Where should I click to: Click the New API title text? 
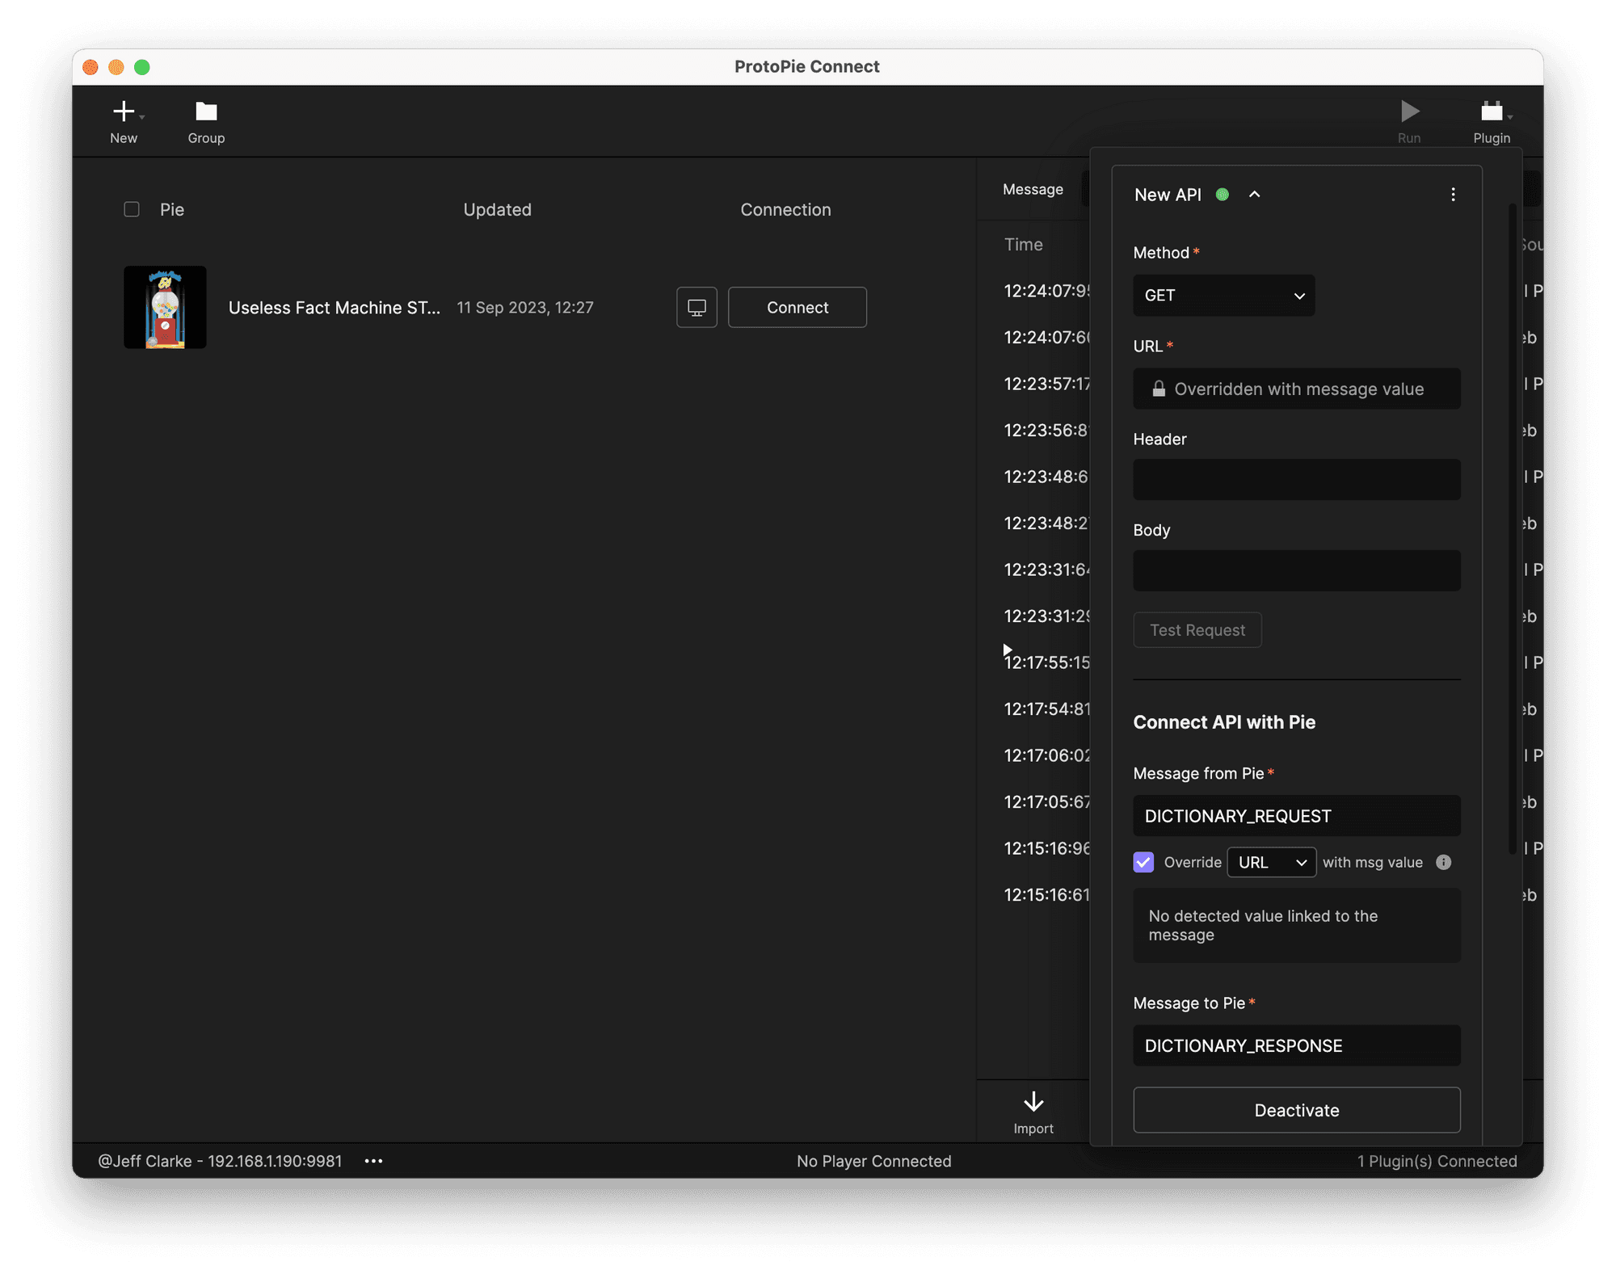[x=1168, y=195]
